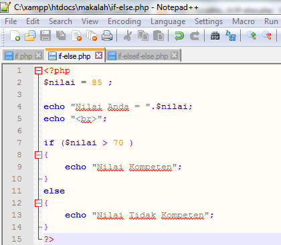The height and width of the screenshot is (245, 281).
Task: Click the number 85 on line 2
Action: point(97,82)
